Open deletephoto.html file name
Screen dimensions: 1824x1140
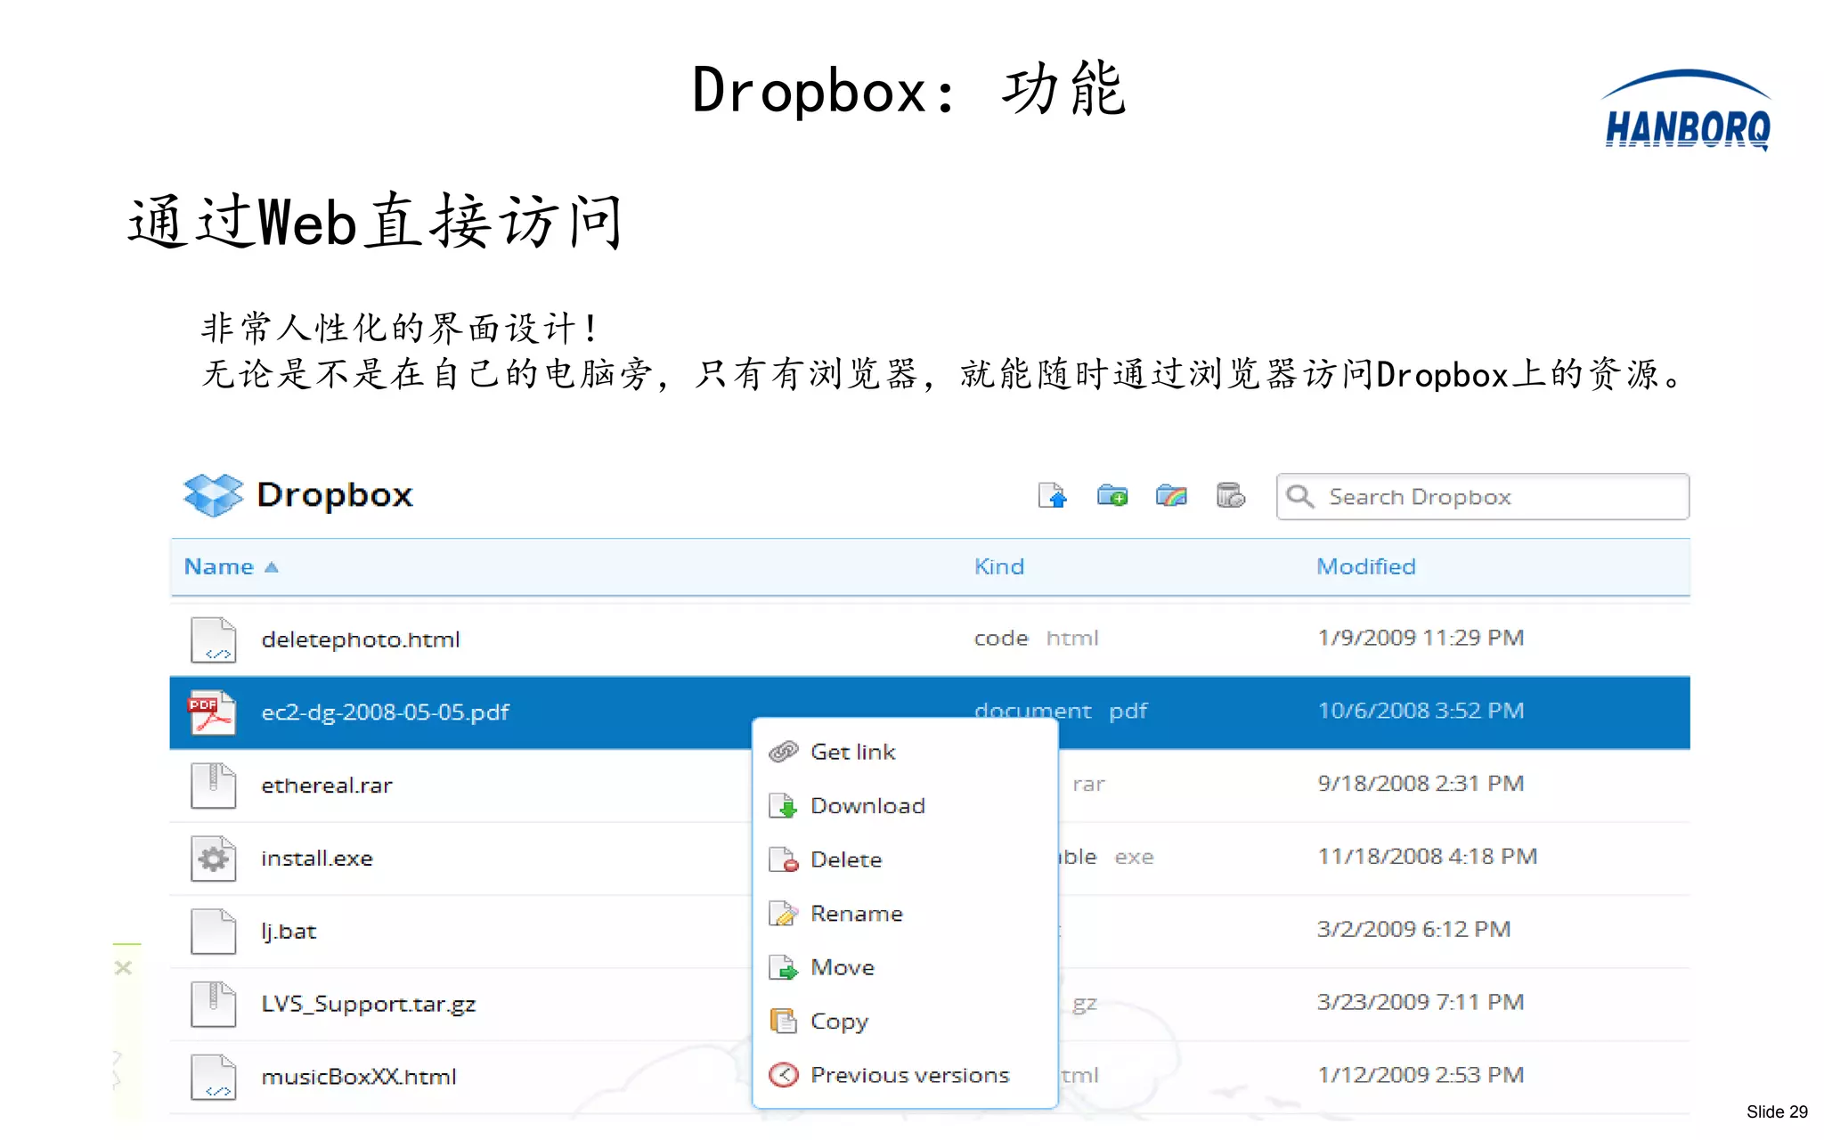tap(361, 639)
